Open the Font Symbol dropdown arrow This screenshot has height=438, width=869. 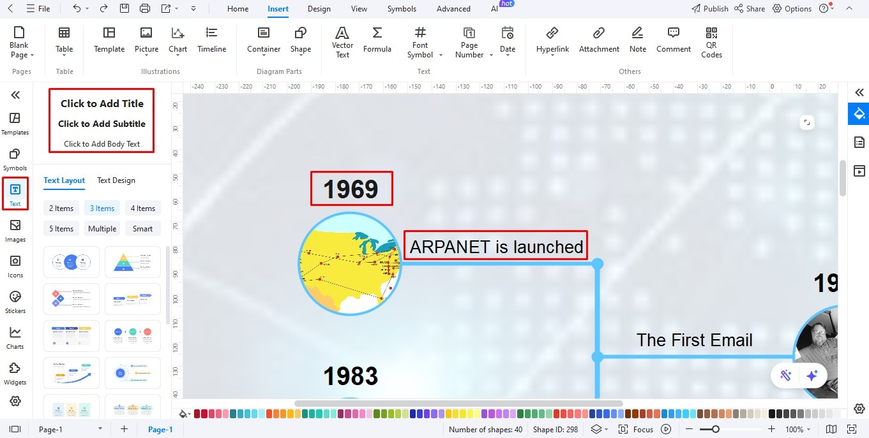pos(441,55)
